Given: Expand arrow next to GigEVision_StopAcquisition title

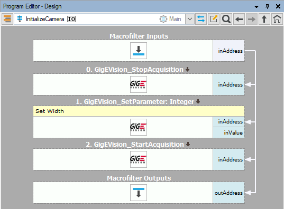Looking at the screenshot, I should pyautogui.click(x=187, y=70).
